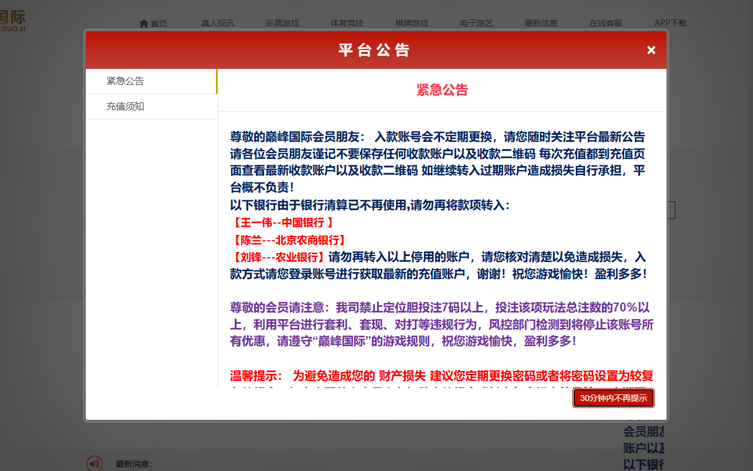Click the 【王一伟--中国银行】 line

pyautogui.click(x=283, y=223)
